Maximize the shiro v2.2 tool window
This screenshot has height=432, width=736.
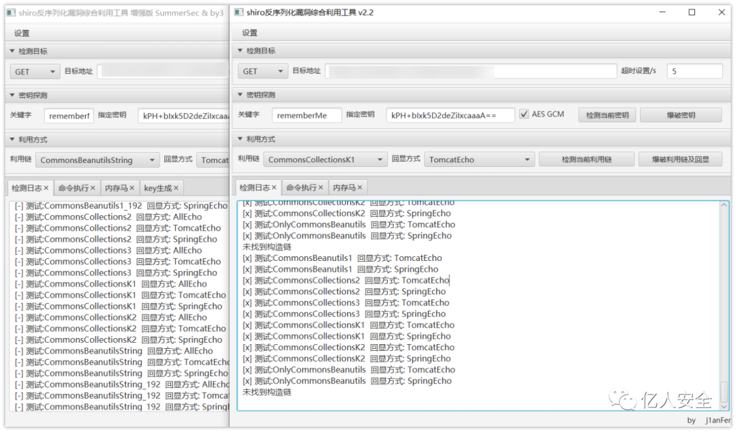(x=692, y=12)
